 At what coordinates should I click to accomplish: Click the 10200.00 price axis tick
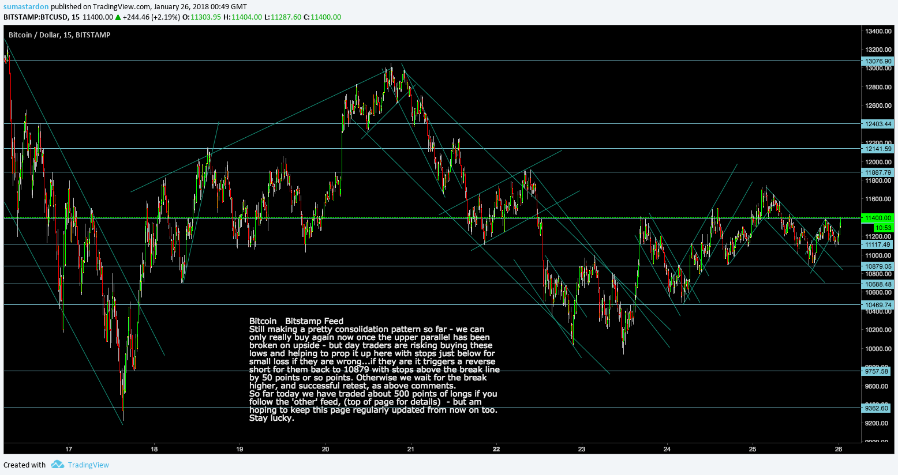pyautogui.click(x=878, y=330)
